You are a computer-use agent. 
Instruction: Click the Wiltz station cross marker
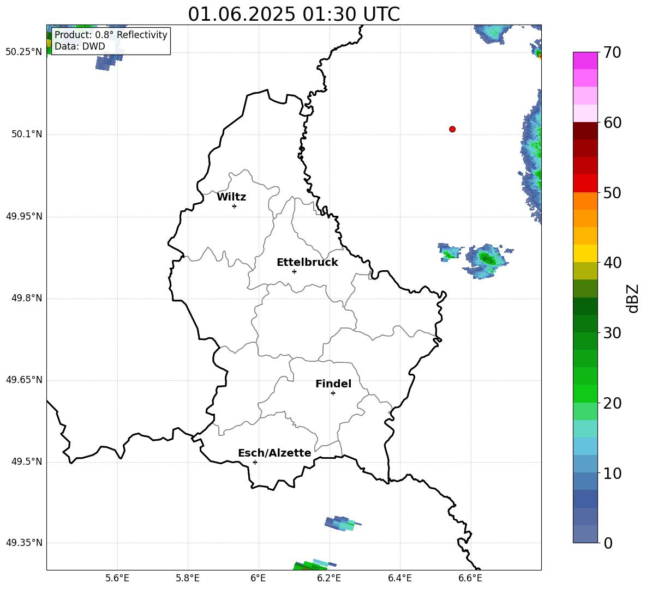pos(235,206)
